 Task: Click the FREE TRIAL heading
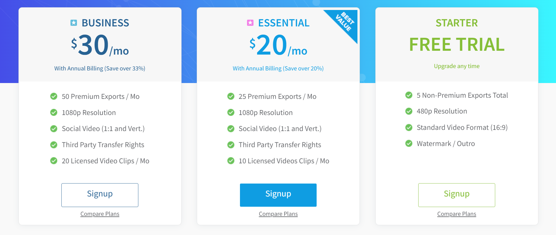click(457, 45)
